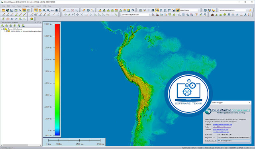Open the Analysis menu

coord(26,6)
